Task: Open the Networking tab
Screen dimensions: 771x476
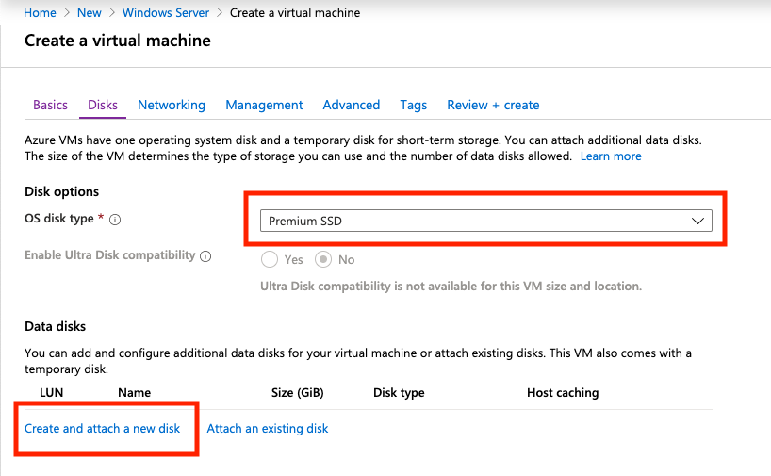Action: coord(171,105)
